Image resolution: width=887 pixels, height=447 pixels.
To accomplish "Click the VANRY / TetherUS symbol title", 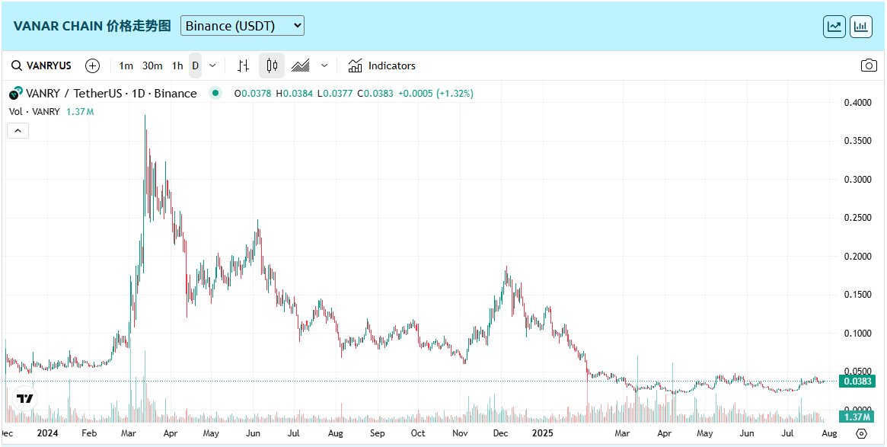I will coord(111,94).
